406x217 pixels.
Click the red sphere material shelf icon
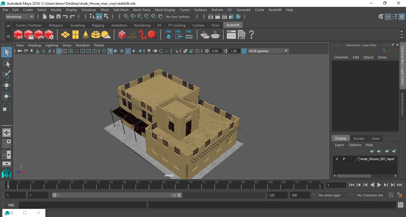tap(152, 35)
